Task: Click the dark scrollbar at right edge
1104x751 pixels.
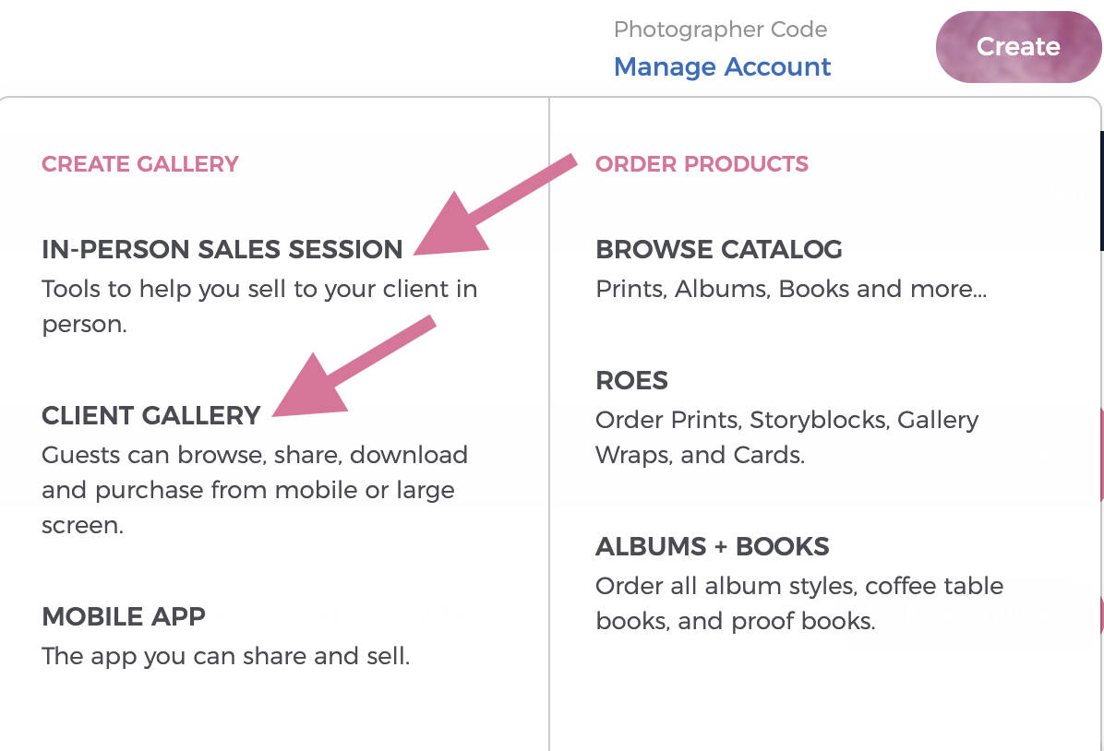Action: tap(1101, 190)
